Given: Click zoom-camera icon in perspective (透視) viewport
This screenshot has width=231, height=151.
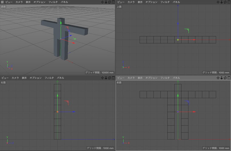Looking at the screenshot, I should tap(106, 2).
